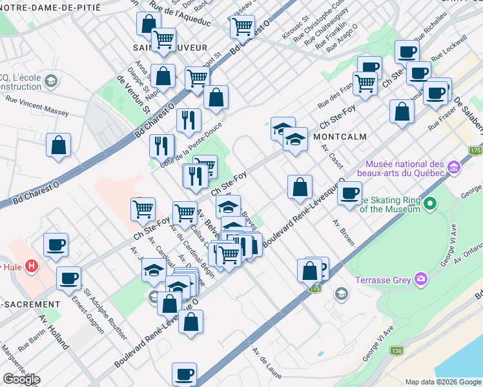
Task: Click the Sir Adolphe Routhier street label
Action: (x=105, y=312)
